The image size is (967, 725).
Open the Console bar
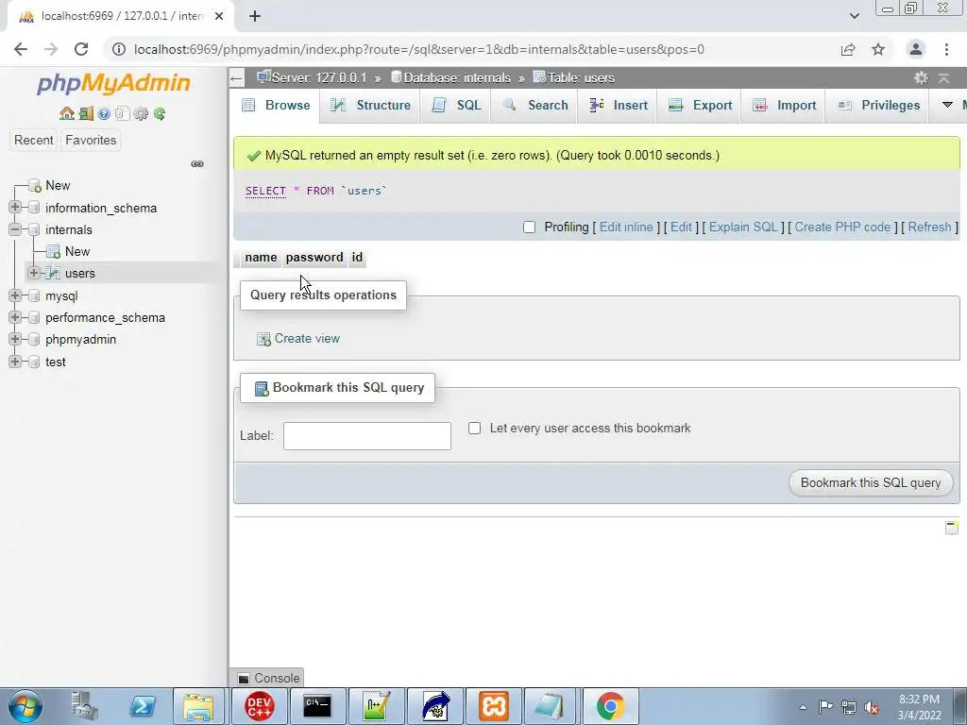click(268, 678)
